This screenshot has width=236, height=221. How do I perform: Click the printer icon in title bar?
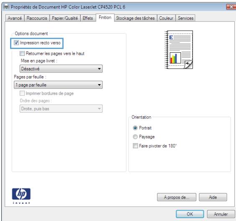(6, 7)
